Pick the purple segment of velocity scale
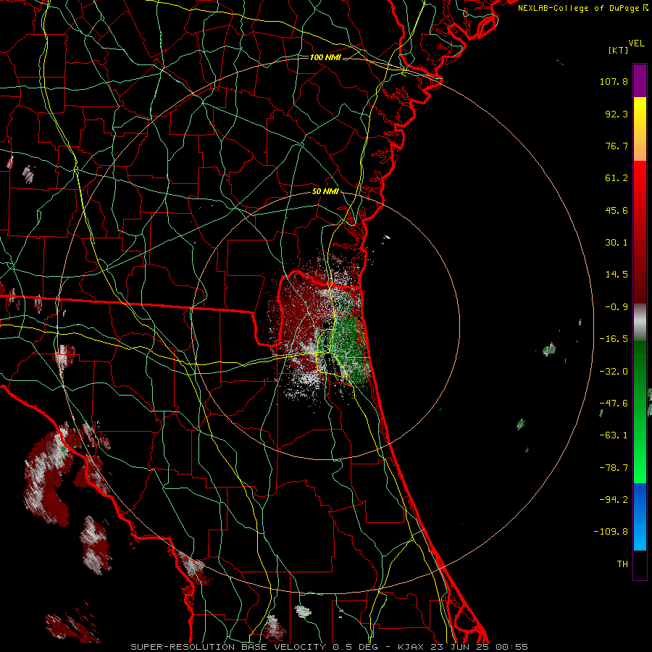The height and width of the screenshot is (652, 652). click(x=640, y=80)
